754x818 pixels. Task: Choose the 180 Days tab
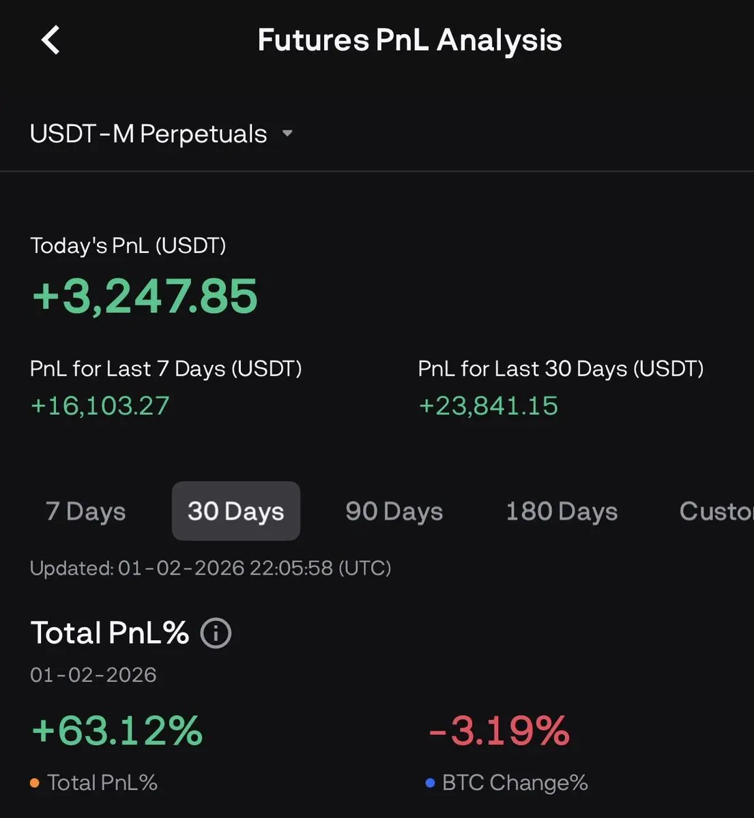click(x=562, y=511)
